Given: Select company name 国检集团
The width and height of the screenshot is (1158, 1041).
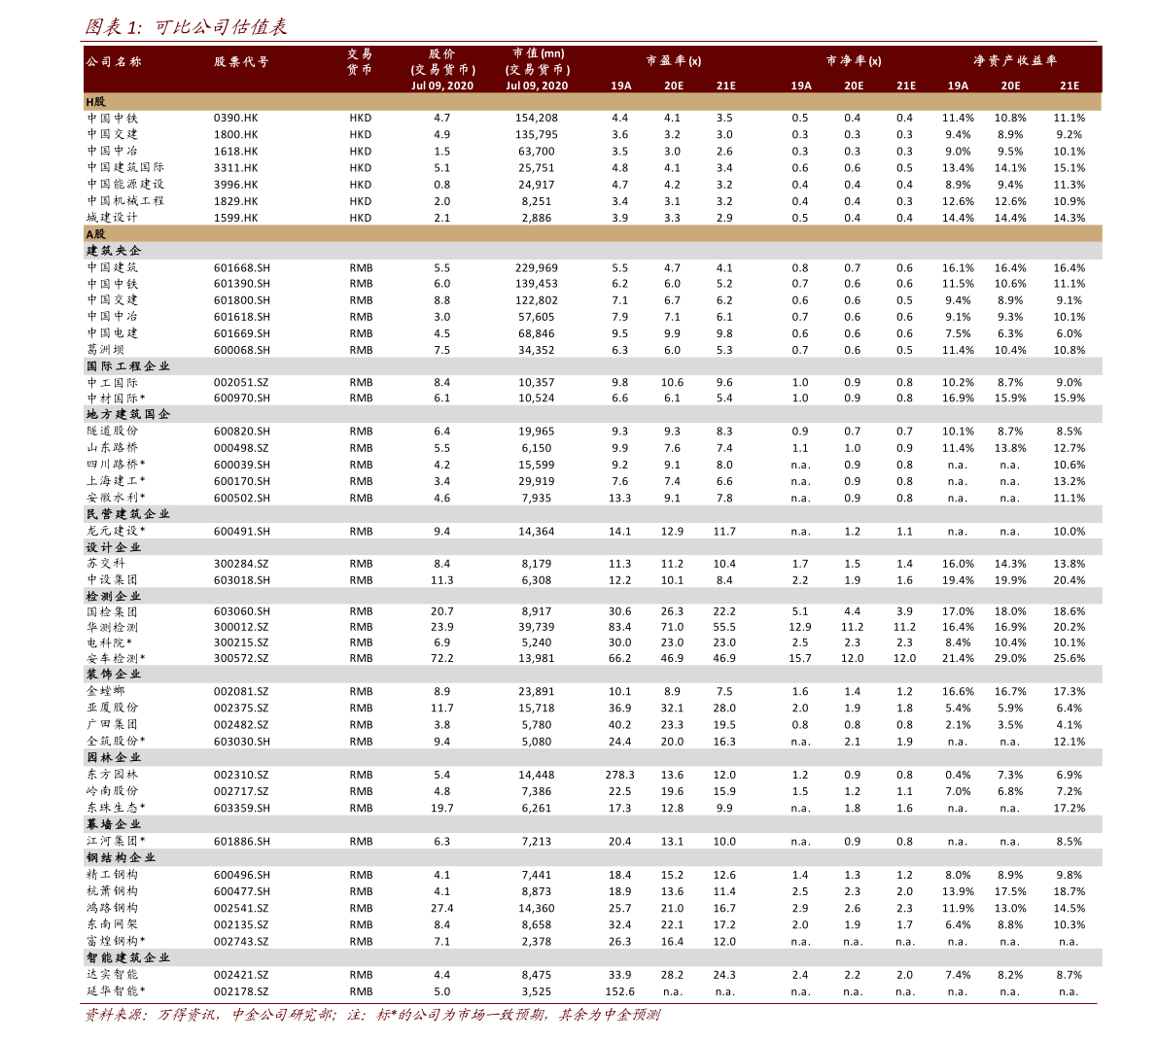Looking at the screenshot, I should [112, 611].
